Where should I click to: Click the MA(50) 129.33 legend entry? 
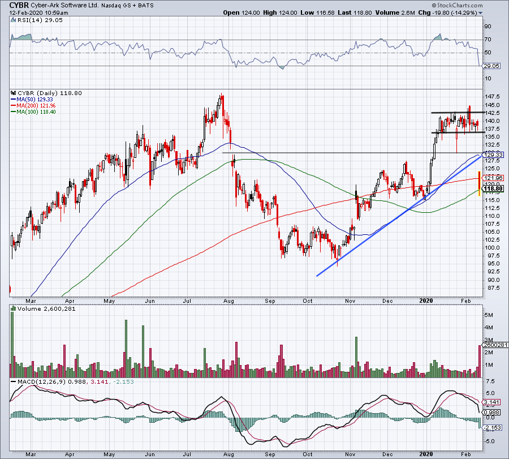34,100
